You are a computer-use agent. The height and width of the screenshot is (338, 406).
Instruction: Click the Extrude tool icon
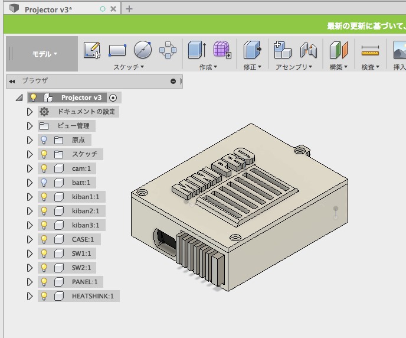tap(197, 50)
